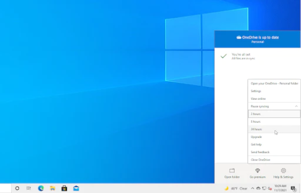The image size is (301, 193).
Task: Click the moon weather icon on taskbar
Action: pos(227,188)
